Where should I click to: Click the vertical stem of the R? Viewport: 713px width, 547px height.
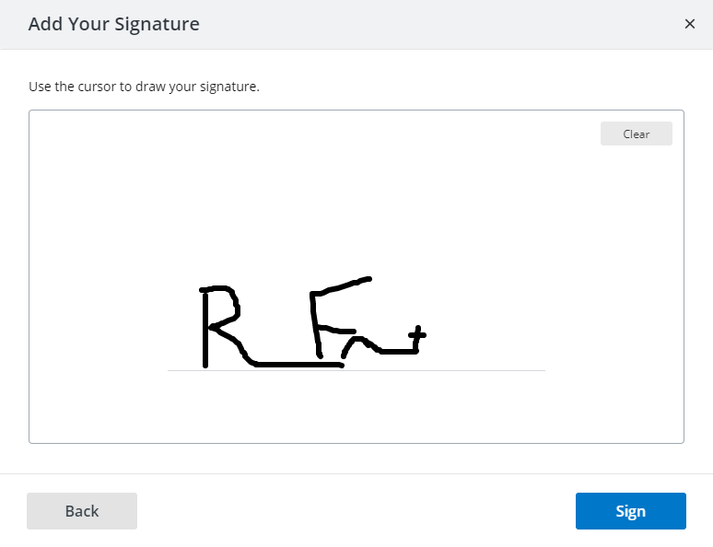(205, 332)
